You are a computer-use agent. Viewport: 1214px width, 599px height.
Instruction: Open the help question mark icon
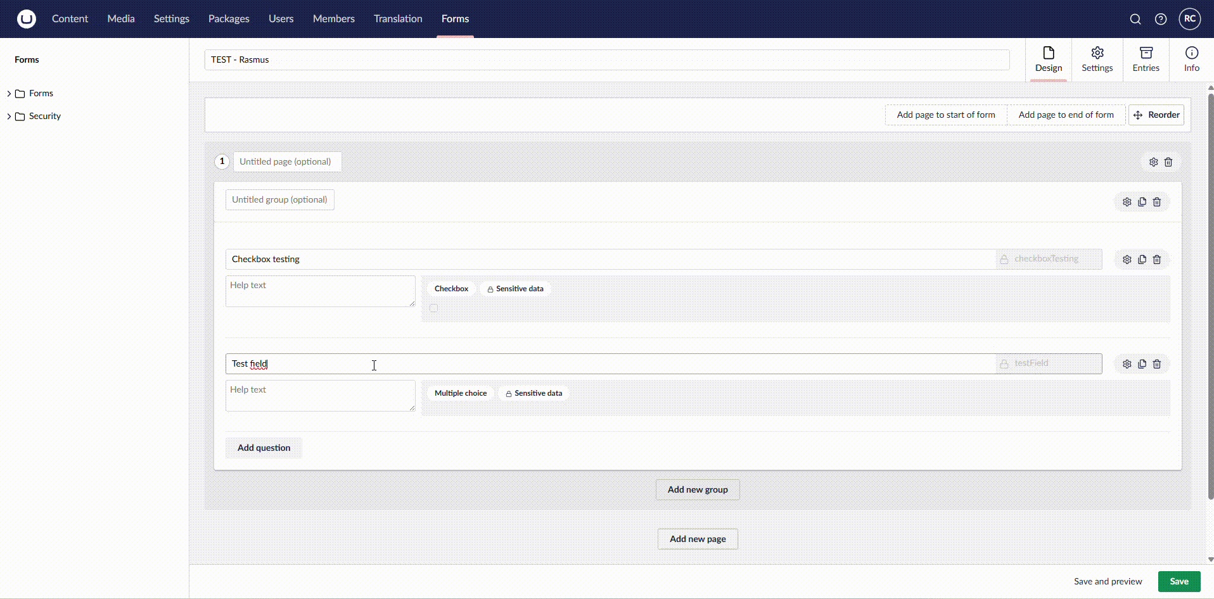coord(1161,19)
